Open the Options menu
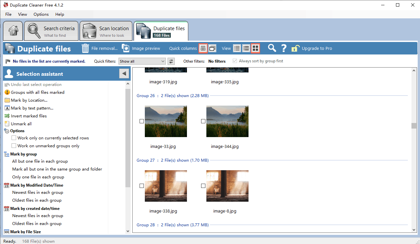Viewport: 420px width, 244px height. (x=41, y=14)
